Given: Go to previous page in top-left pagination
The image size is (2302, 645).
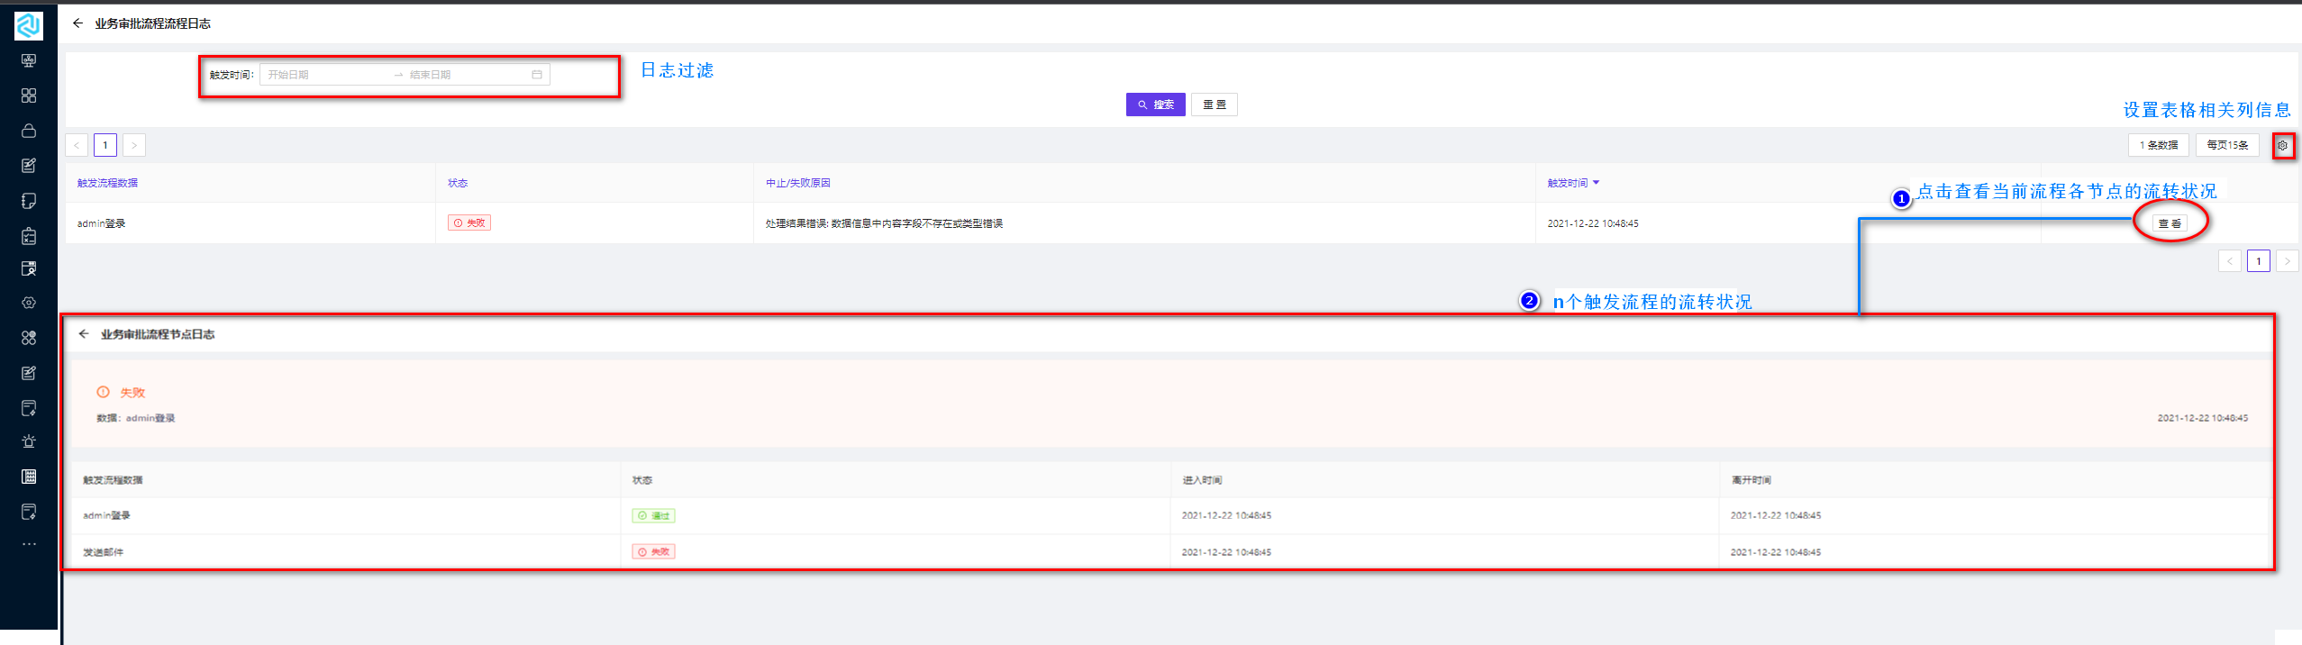Looking at the screenshot, I should 77,145.
